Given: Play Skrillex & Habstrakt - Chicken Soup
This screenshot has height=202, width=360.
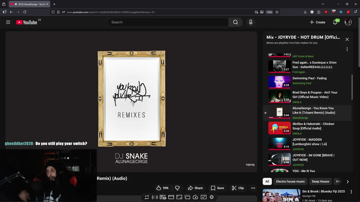Looking at the screenshot, I should pos(307,128).
